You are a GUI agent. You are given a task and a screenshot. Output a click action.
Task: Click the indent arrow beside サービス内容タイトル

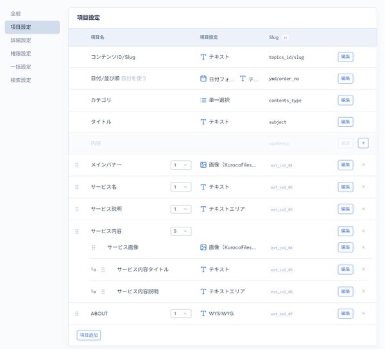(94, 270)
